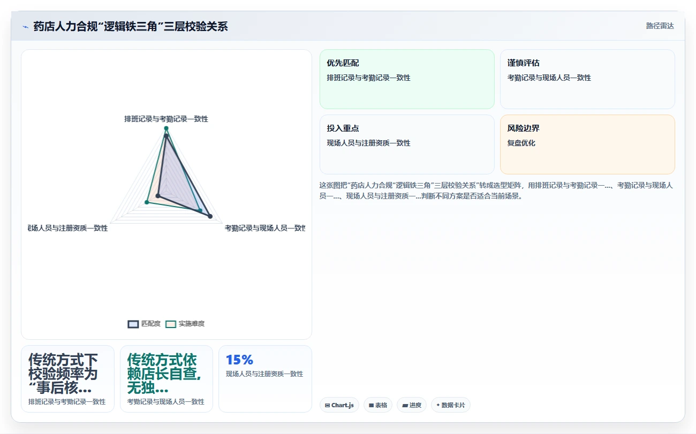Click the radar's top axis label 排班记录与考勤记录一致性
Image resolution: width=696 pixels, height=434 pixels.
pos(166,119)
